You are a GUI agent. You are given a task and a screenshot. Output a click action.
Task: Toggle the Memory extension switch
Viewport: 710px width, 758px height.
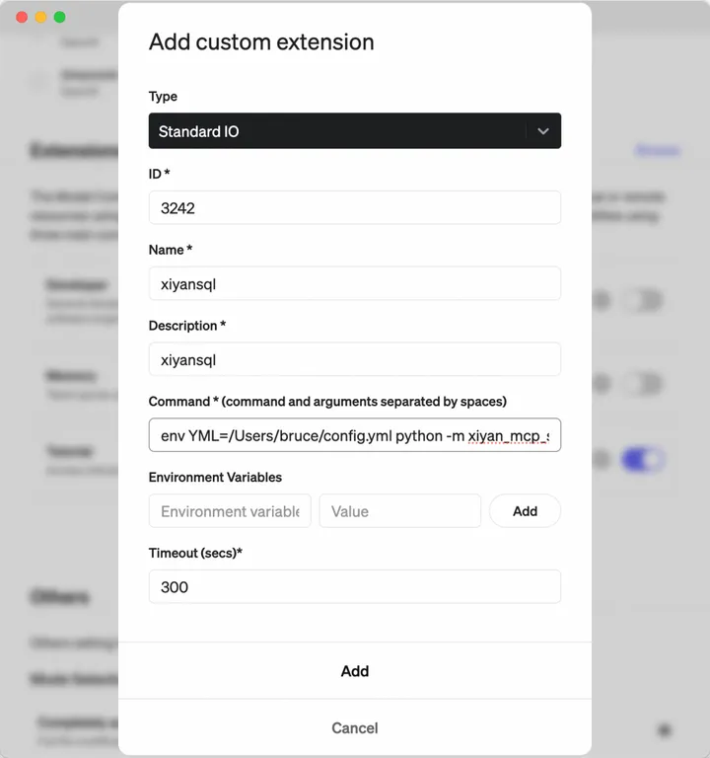tap(645, 384)
